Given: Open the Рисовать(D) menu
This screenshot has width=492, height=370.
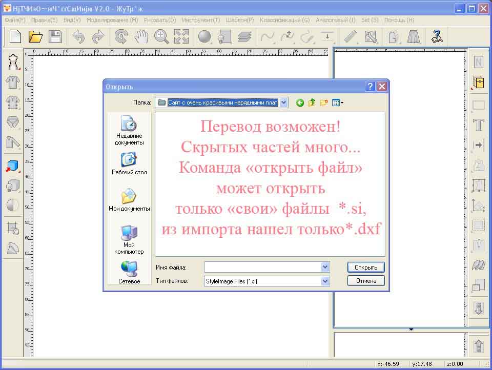Looking at the screenshot, I should tap(160, 20).
